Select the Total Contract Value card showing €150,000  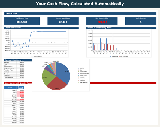click(22, 21)
